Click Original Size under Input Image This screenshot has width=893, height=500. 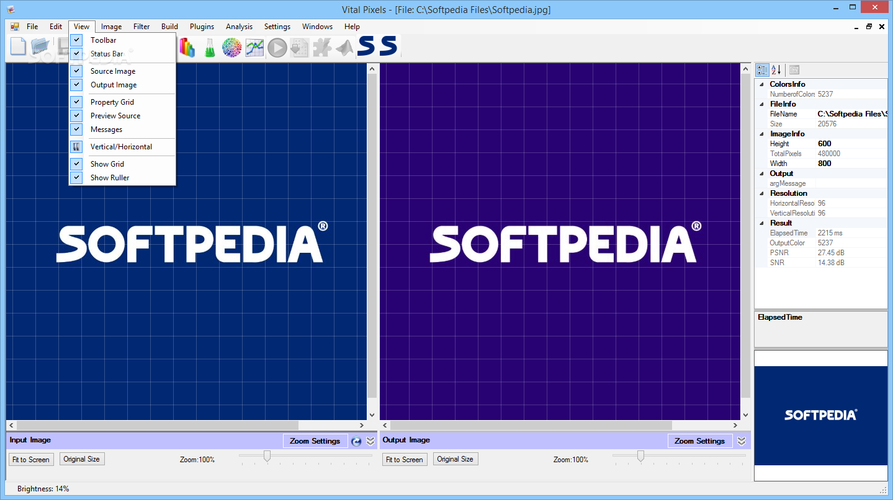pyautogui.click(x=81, y=459)
